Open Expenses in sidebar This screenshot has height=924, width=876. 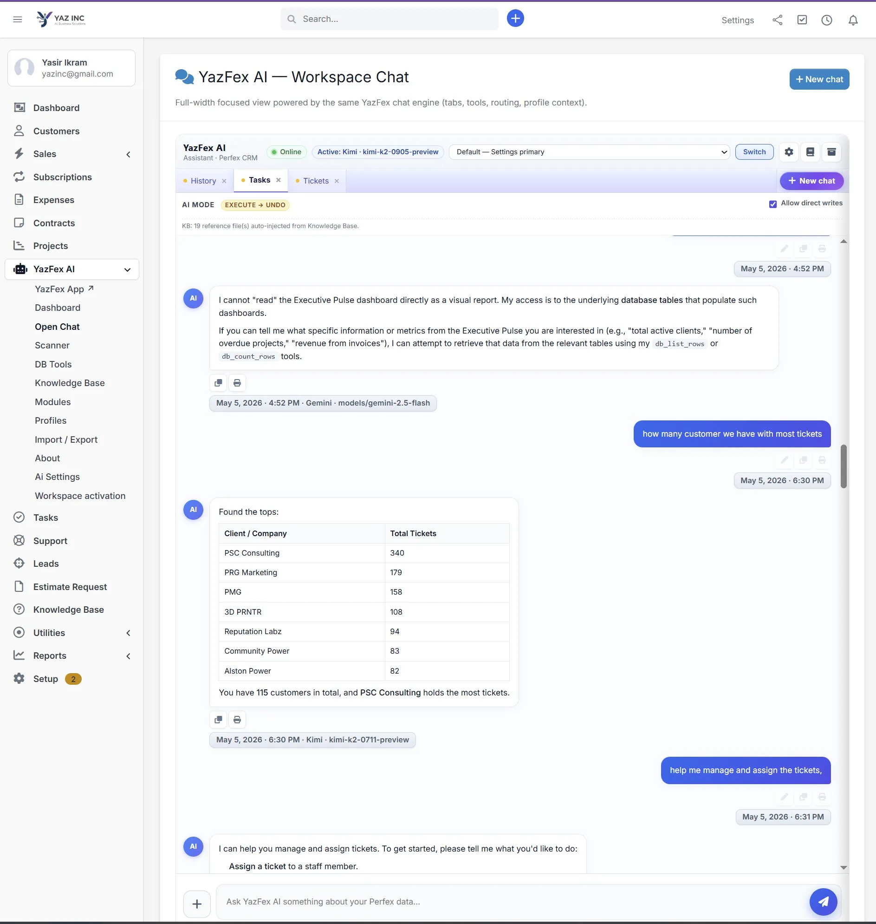click(x=54, y=200)
